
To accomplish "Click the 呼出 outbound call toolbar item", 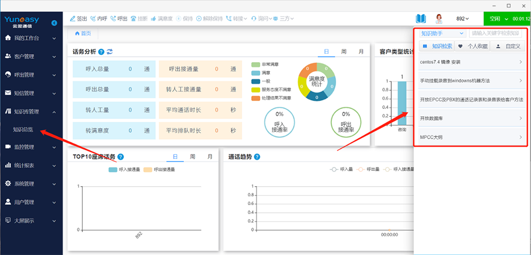I will [x=119, y=19].
